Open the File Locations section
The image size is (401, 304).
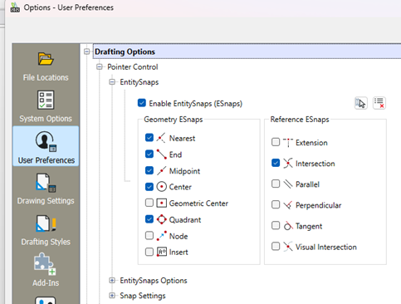[46, 66]
